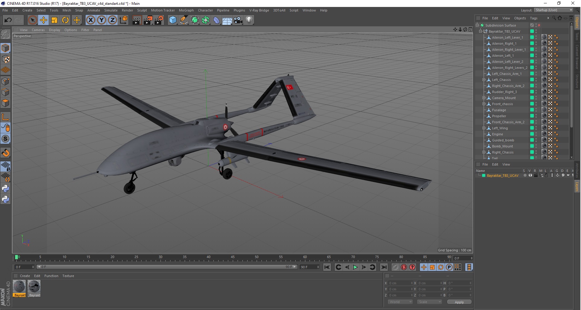Activate the Scale tool
Viewport: 581px width, 310px height.
54,20
